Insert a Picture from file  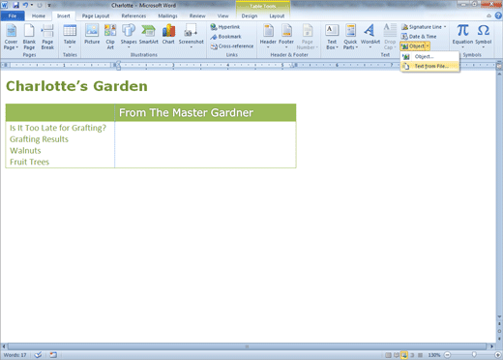click(x=92, y=34)
